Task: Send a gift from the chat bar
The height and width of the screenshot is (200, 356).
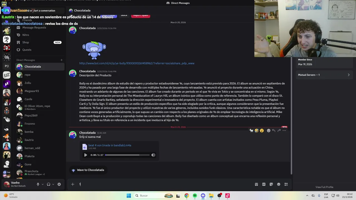Action: pos(256,184)
